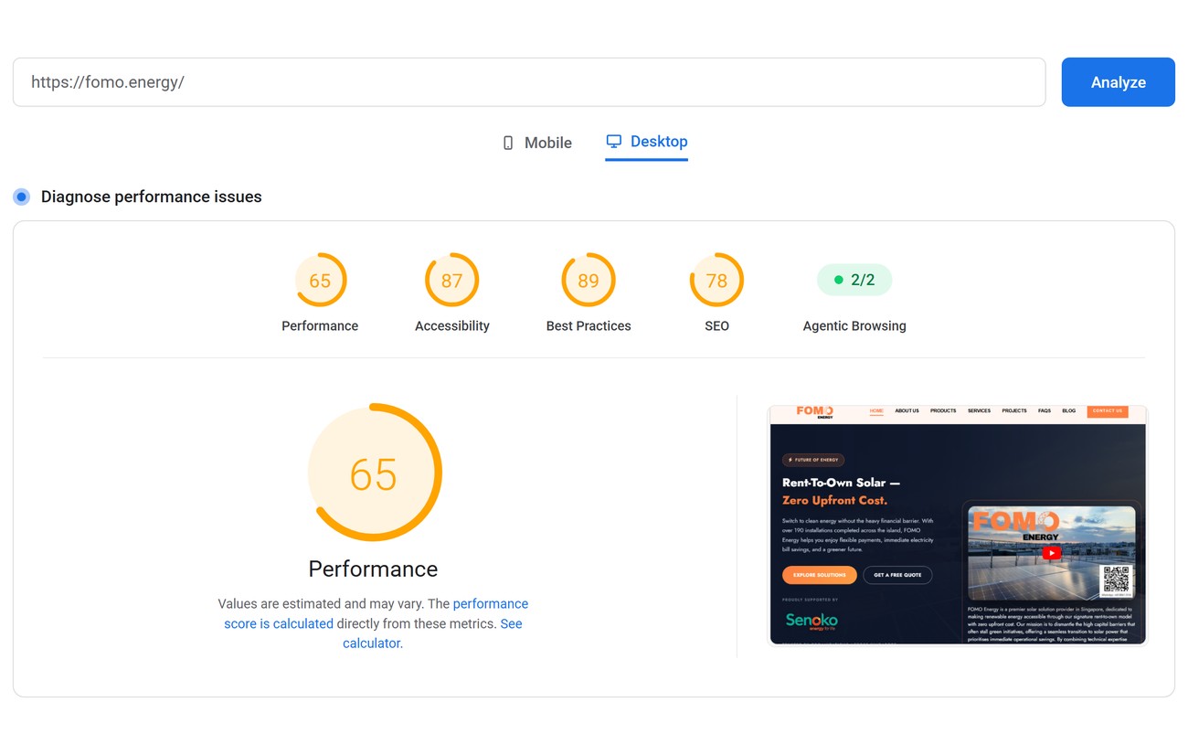The width and height of the screenshot is (1188, 755).
Task: Click the large Performance heading text
Action: pyautogui.click(x=373, y=569)
